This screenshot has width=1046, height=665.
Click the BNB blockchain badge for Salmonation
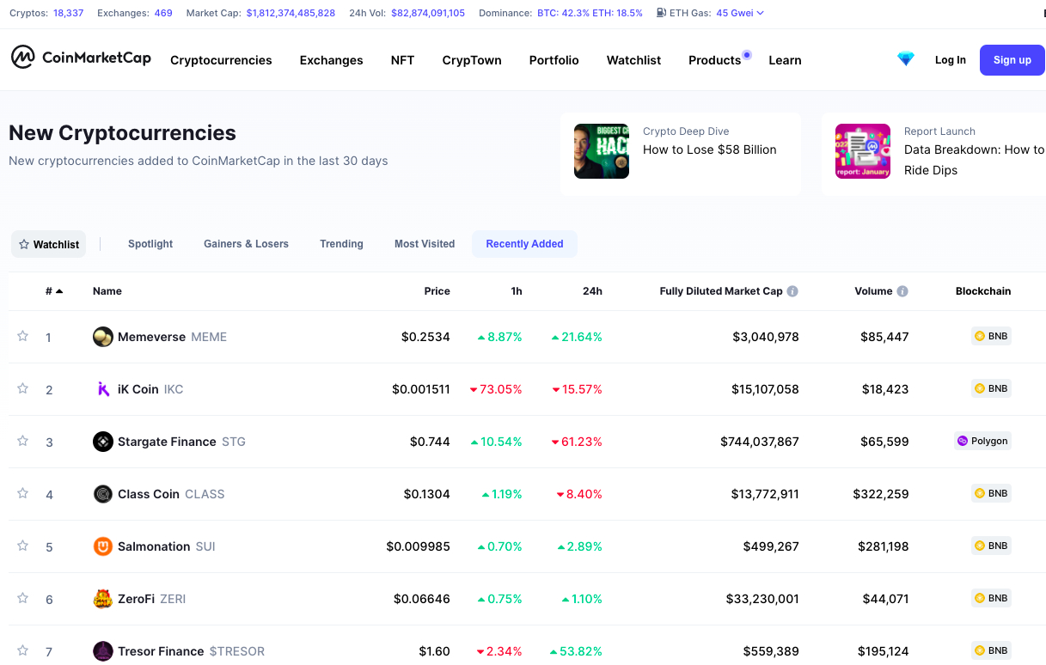point(991,546)
